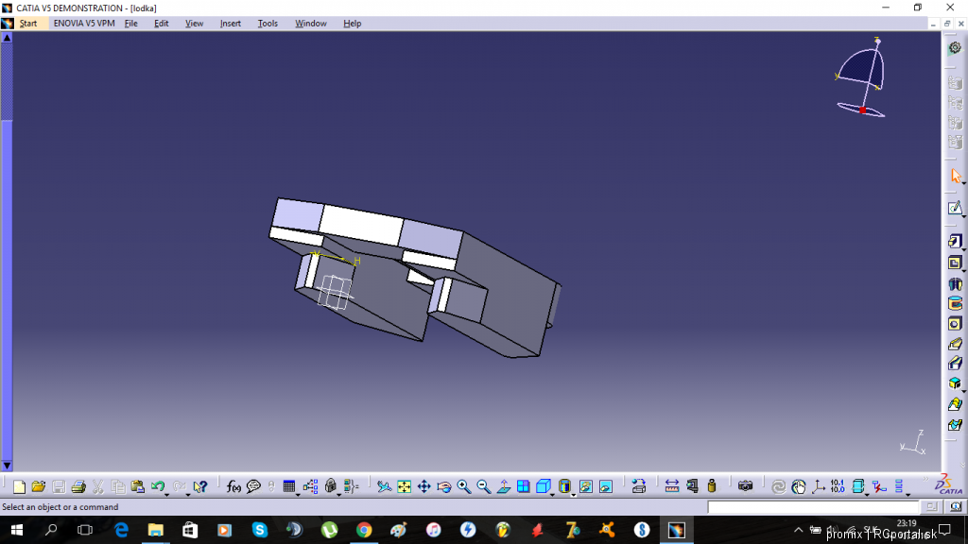The height and width of the screenshot is (544, 968).
Task: Choose the Pocket feature tool
Action: click(x=955, y=263)
